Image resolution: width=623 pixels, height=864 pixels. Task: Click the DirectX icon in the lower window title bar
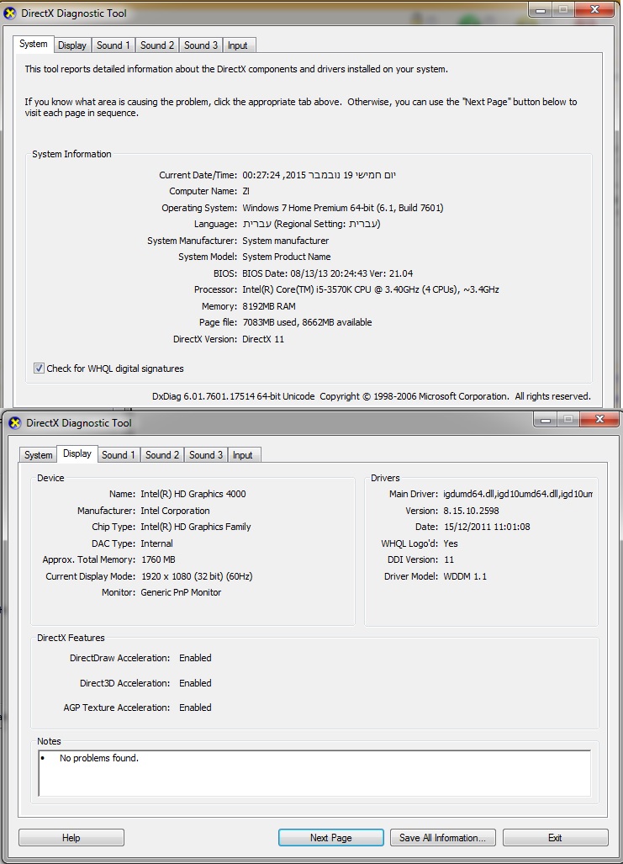[14, 423]
